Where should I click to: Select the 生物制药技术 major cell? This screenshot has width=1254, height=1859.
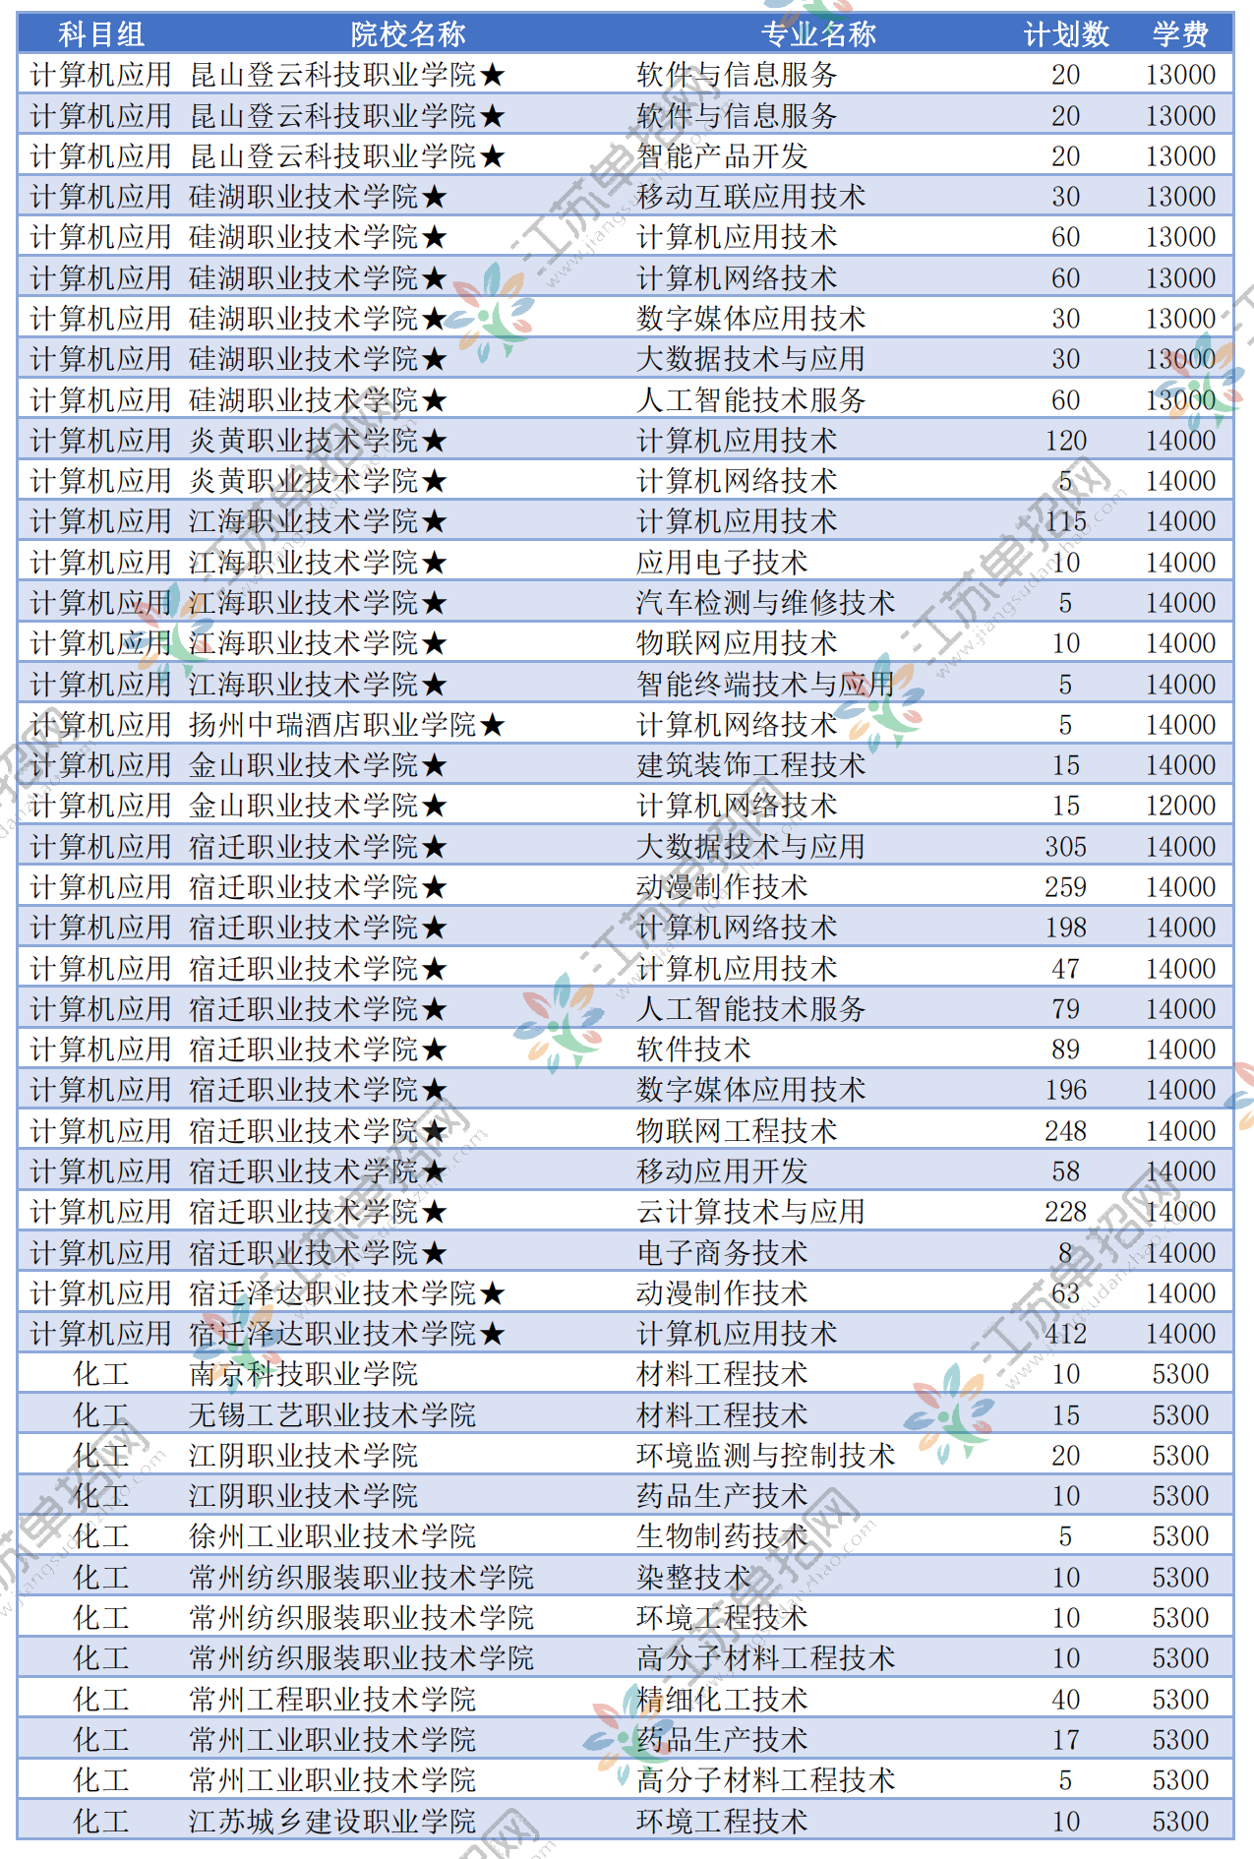pyautogui.click(x=722, y=1536)
